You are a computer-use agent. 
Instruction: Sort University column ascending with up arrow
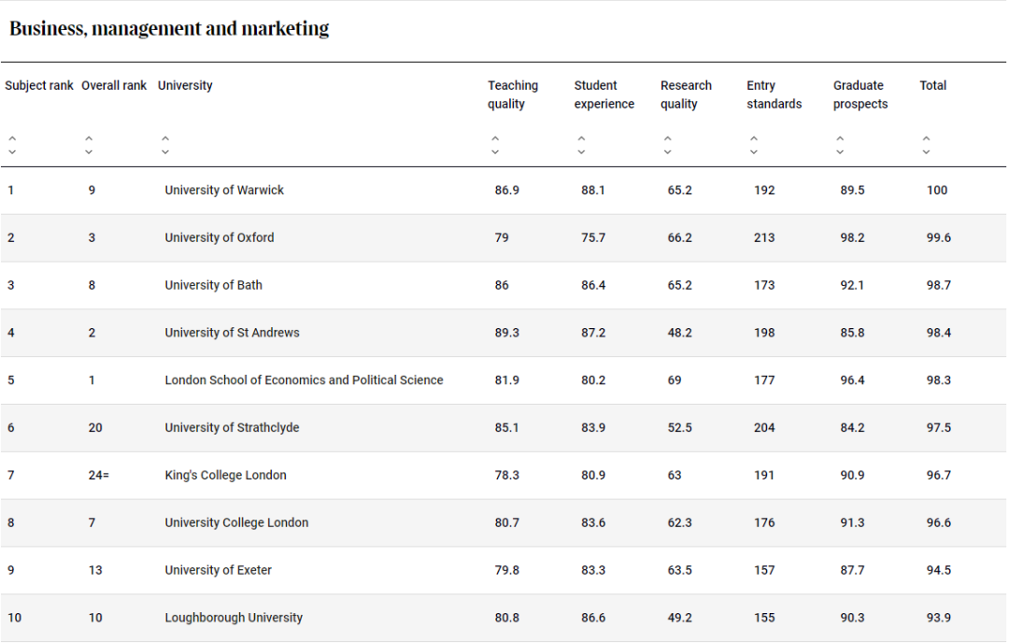[x=165, y=139]
